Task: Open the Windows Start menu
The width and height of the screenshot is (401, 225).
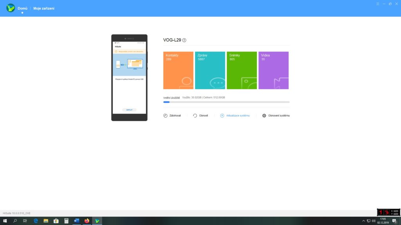Action: pos(5,221)
